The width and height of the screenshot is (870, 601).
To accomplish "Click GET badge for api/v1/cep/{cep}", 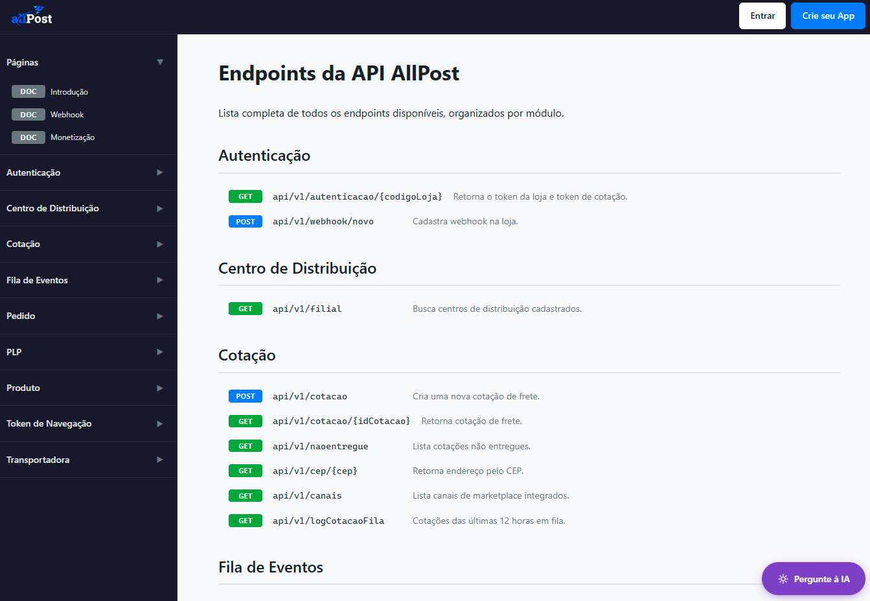I will click(246, 471).
